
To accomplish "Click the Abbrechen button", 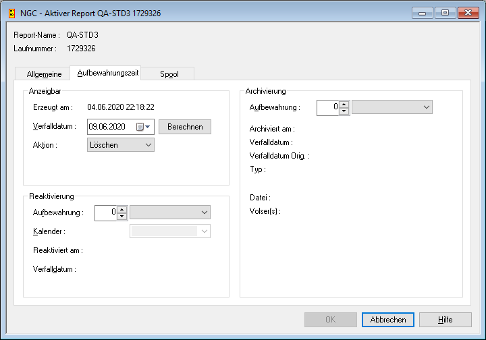I will click(388, 320).
